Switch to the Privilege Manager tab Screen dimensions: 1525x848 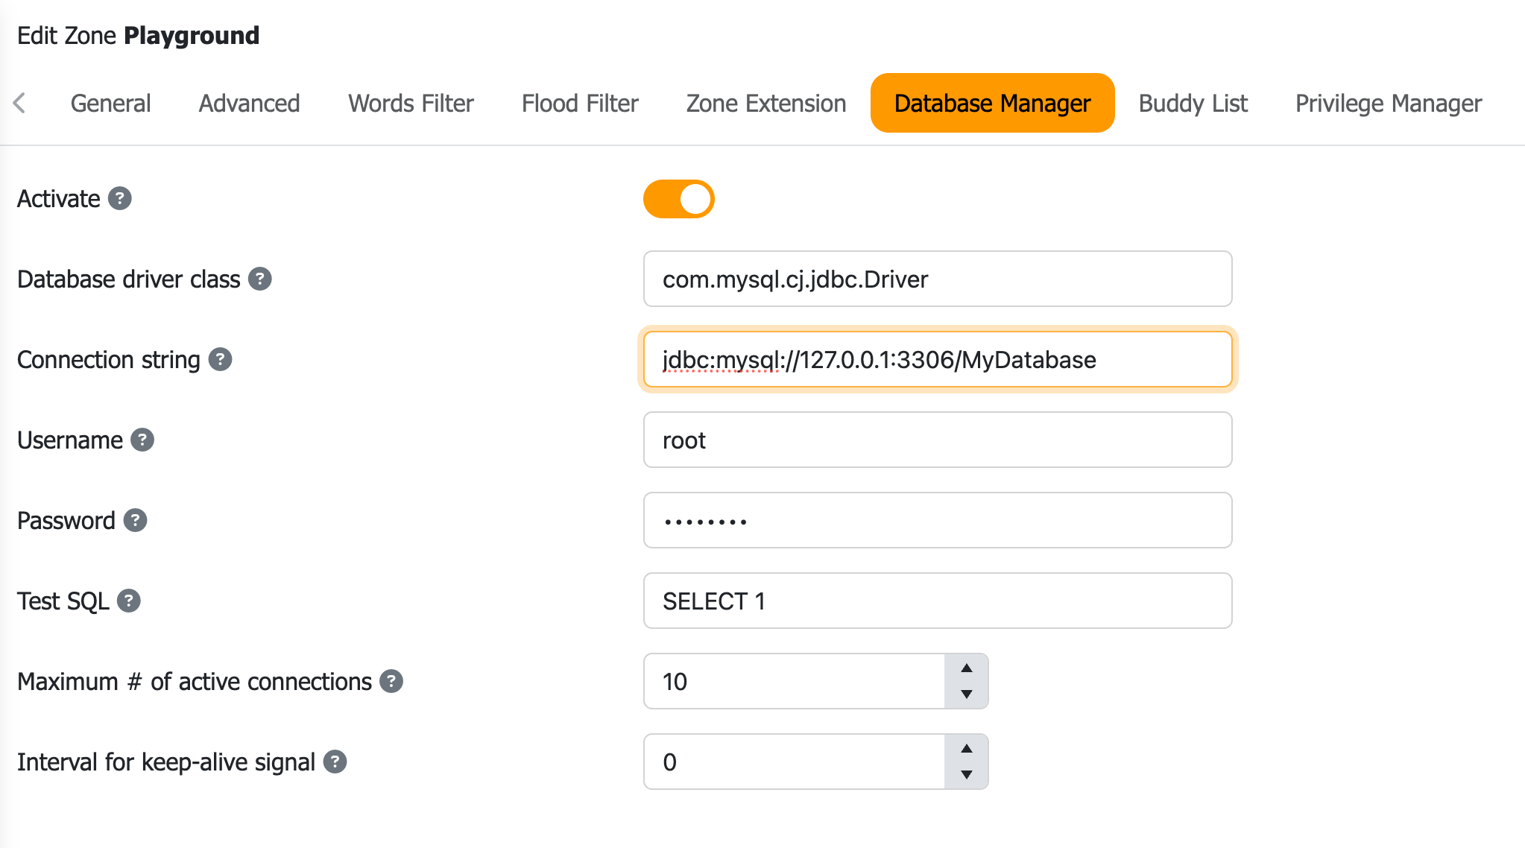pyautogui.click(x=1388, y=103)
